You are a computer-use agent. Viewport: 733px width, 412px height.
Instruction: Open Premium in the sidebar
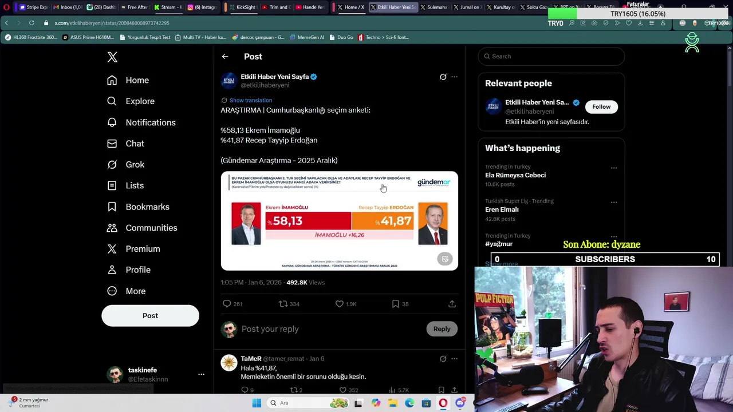click(133, 249)
